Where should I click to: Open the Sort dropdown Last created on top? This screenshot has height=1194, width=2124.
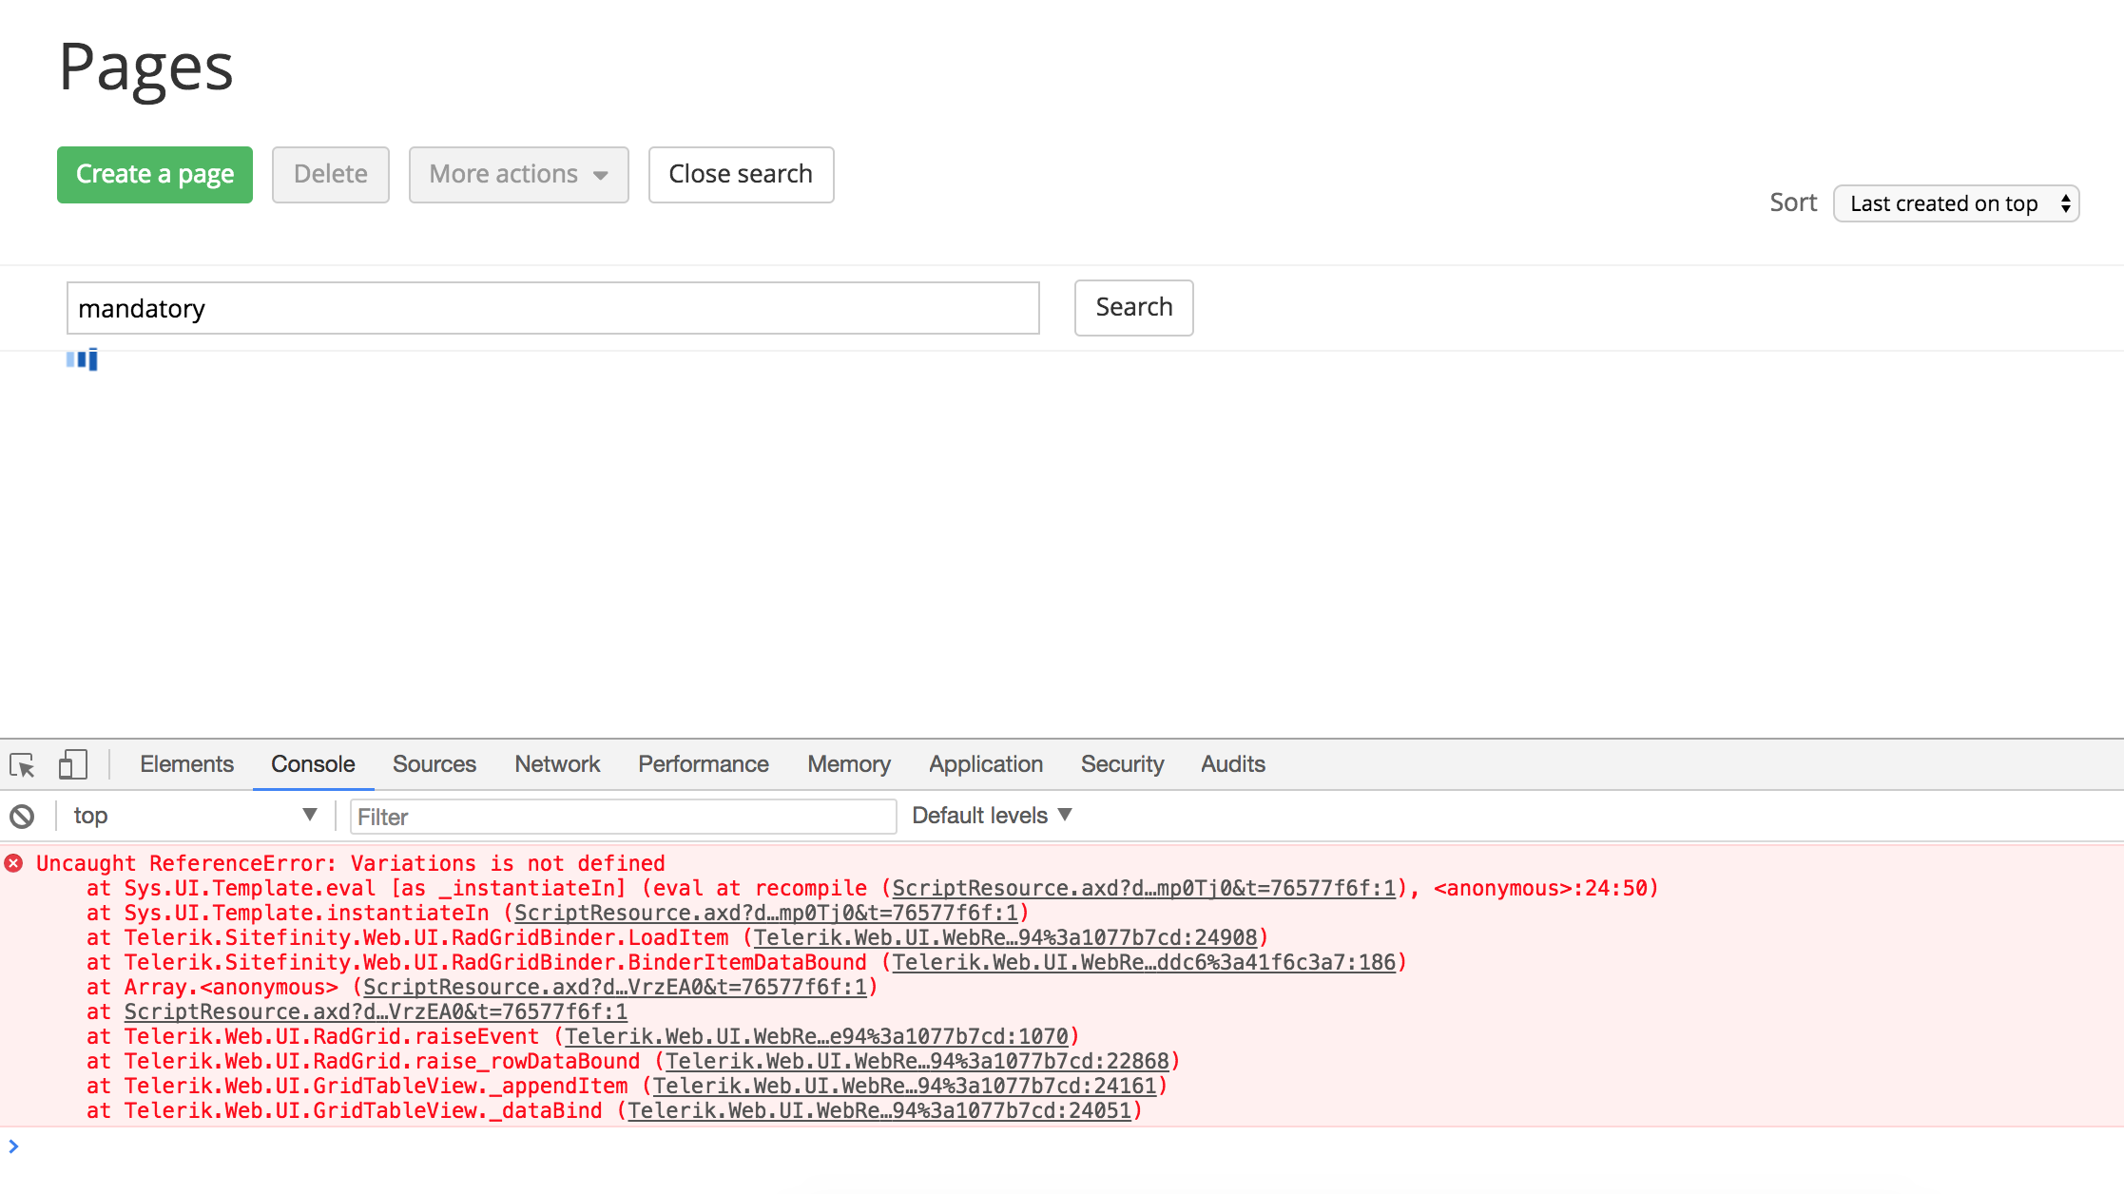pos(1956,203)
